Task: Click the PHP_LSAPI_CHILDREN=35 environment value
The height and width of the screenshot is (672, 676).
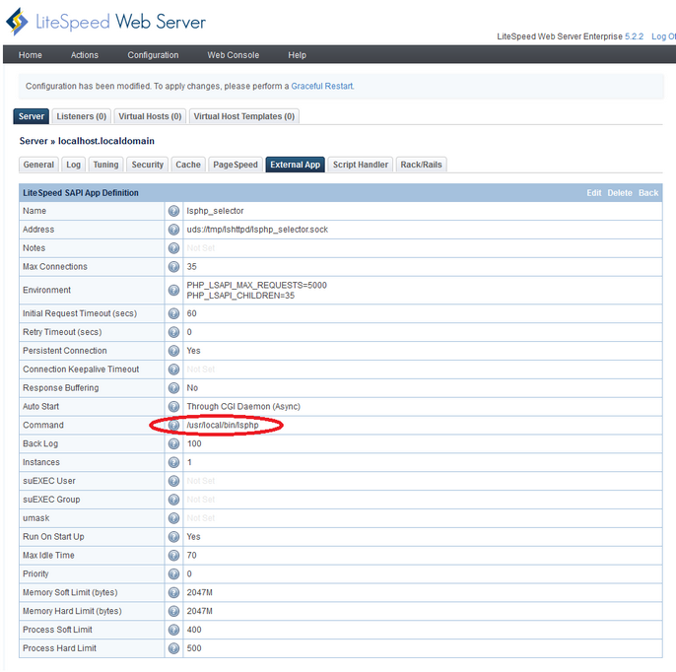Action: pos(240,296)
